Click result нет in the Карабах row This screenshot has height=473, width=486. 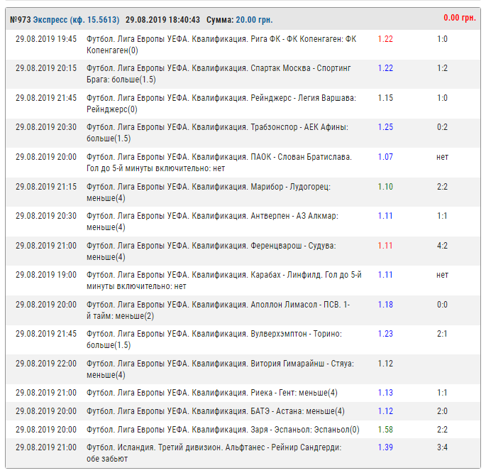click(442, 275)
